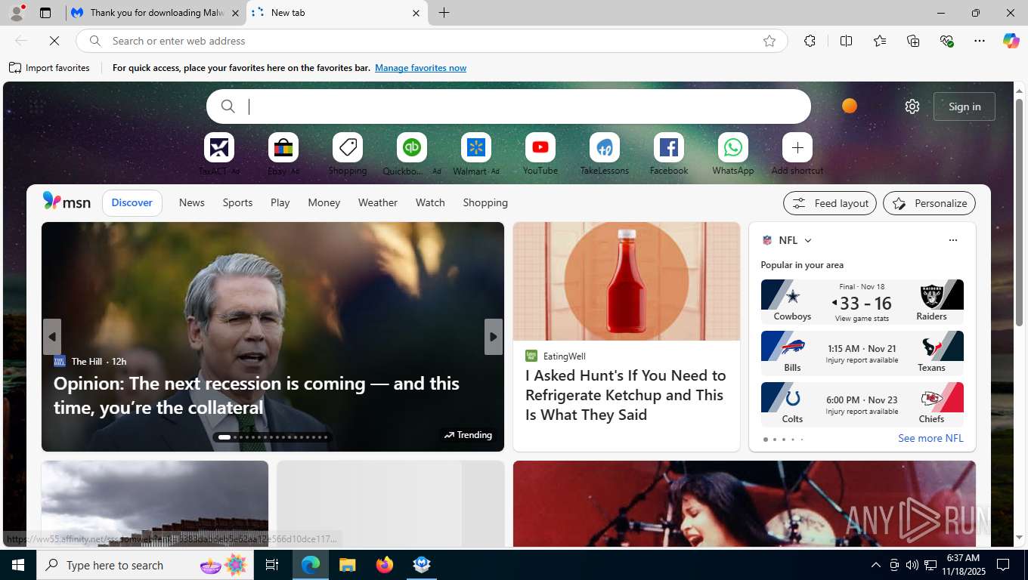Stop loading the page
This screenshot has width=1028, height=580.
54,41
